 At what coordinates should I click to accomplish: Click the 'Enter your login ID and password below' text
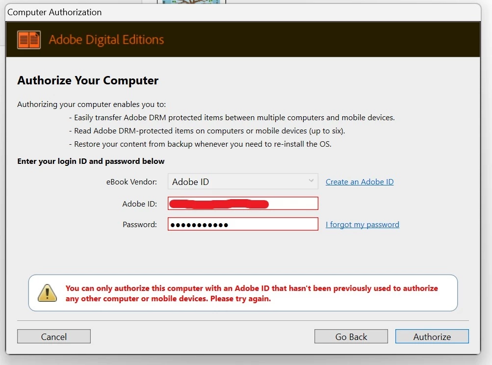pyautogui.click(x=91, y=161)
